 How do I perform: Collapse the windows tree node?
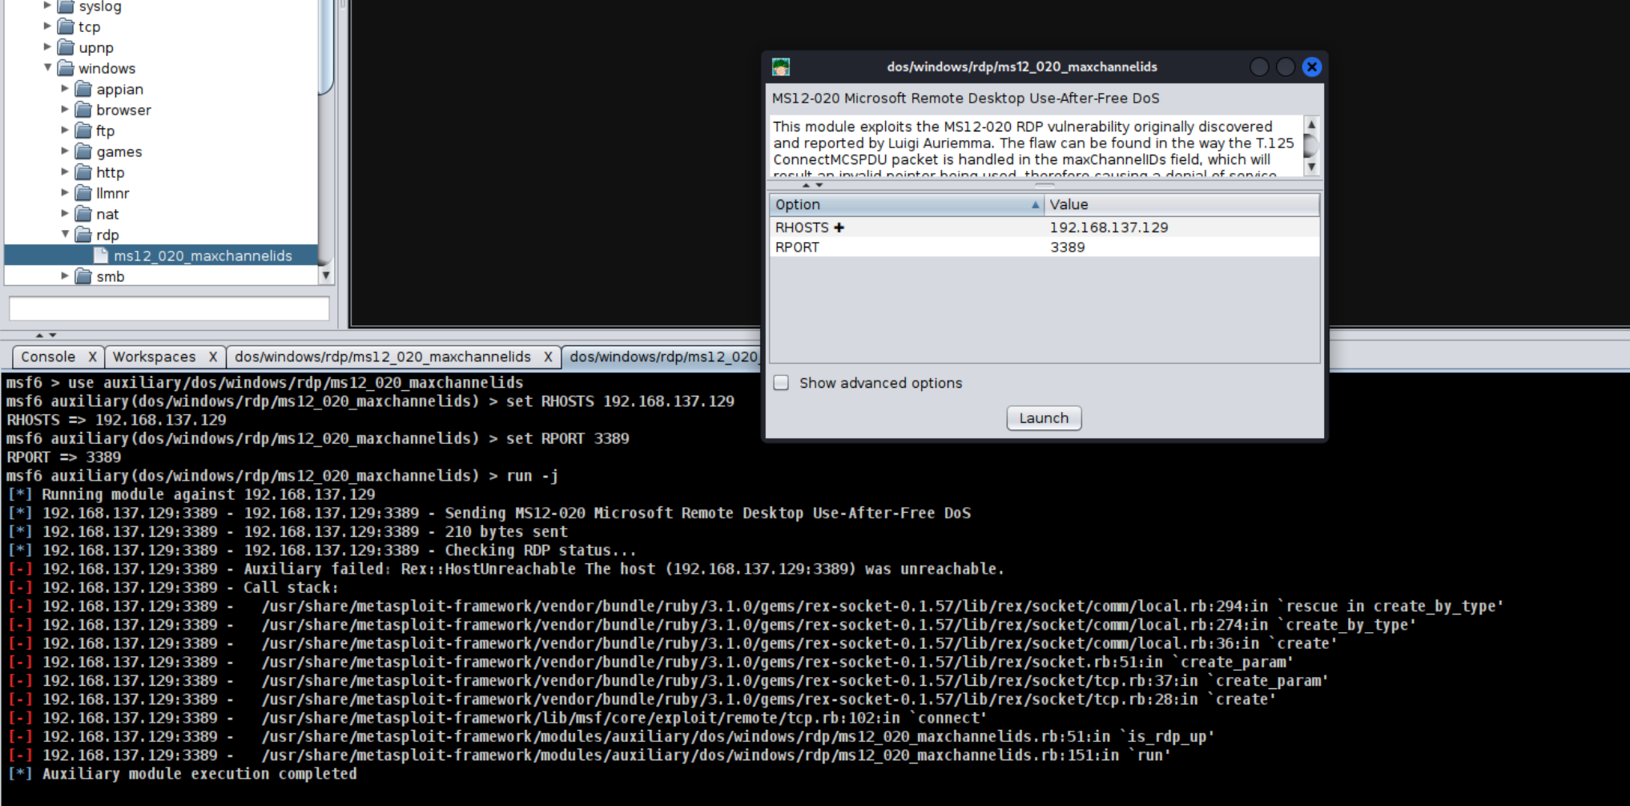[47, 67]
